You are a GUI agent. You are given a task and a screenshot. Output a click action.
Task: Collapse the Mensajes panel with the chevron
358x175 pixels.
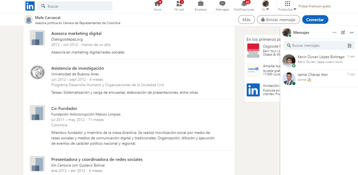point(352,32)
